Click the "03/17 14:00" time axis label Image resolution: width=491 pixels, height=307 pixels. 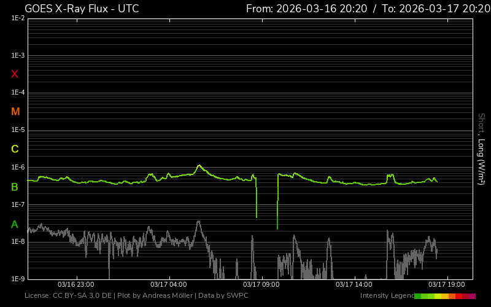(354, 284)
